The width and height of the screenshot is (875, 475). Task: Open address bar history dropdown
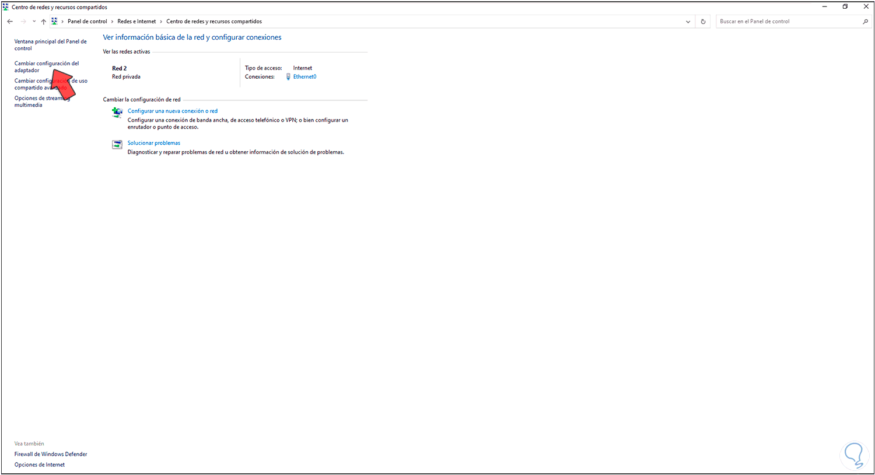(x=688, y=22)
